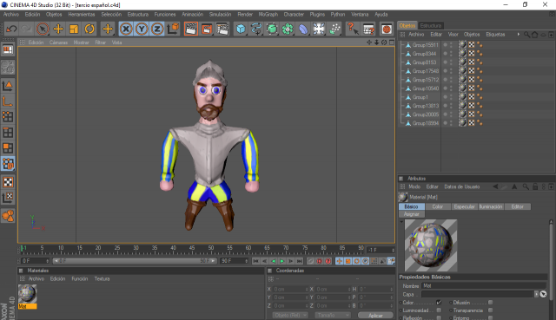This screenshot has height=320, width=556.
Task: Toggle the X axis lock
Action: pos(126,29)
